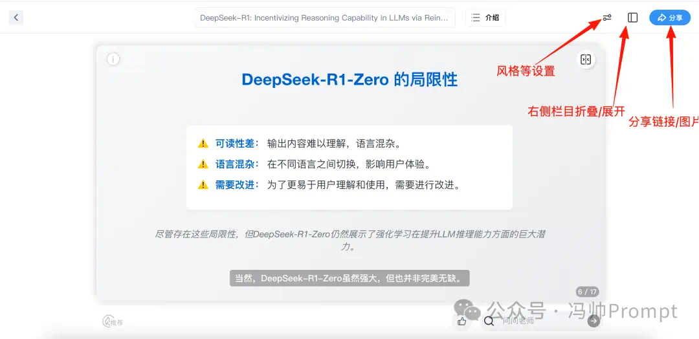Screen dimensions: 699x339
Task: Click warning icon beside 可读性差
Action: 203,144
